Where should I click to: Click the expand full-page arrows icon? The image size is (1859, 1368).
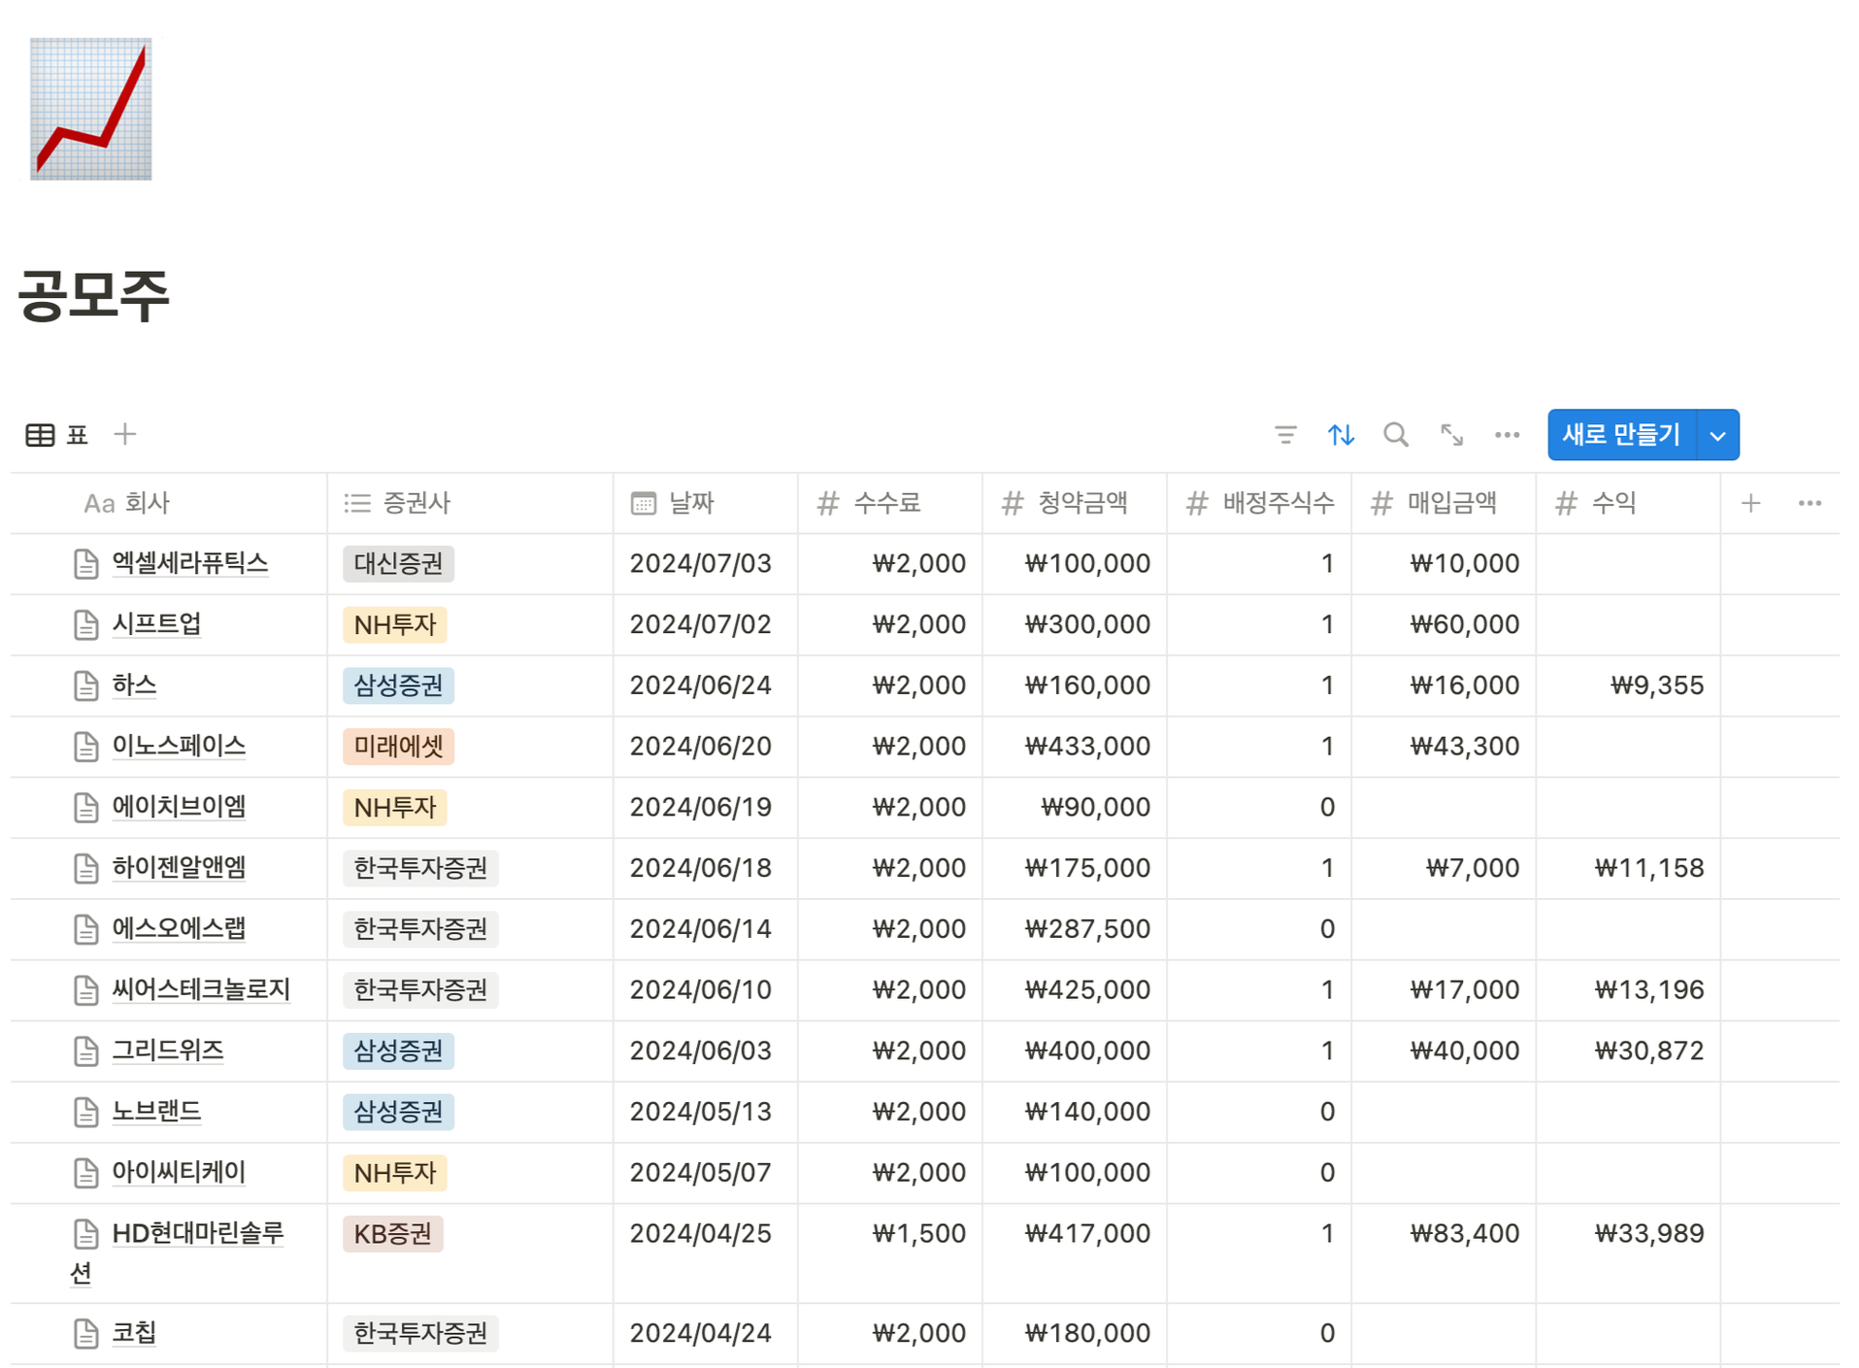point(1451,435)
